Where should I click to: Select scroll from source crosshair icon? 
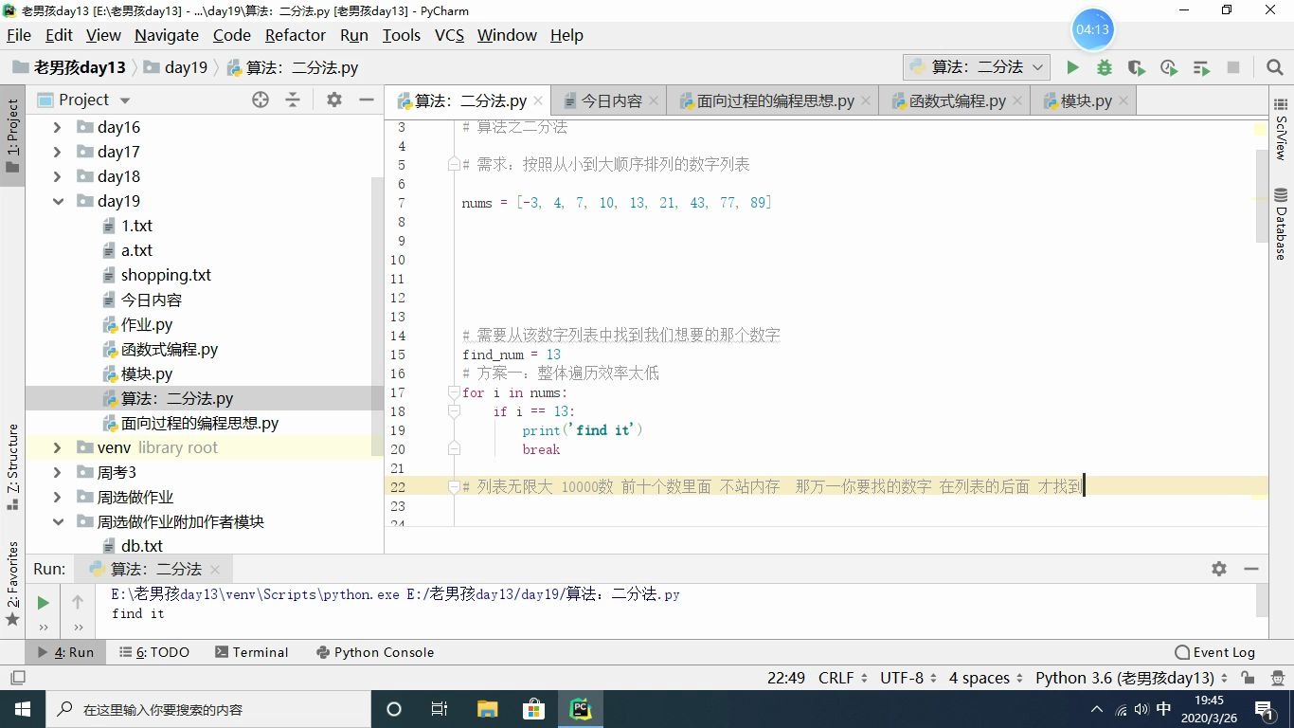pyautogui.click(x=261, y=100)
